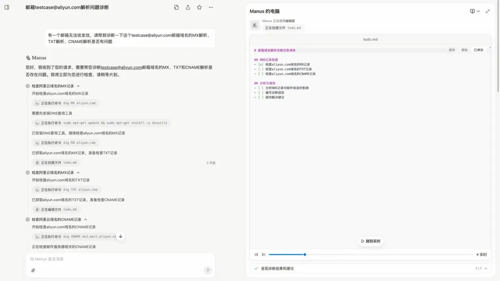Toggle the left sidebar panel icon
Screen dimensions: 500x281
click(x=6, y=7)
